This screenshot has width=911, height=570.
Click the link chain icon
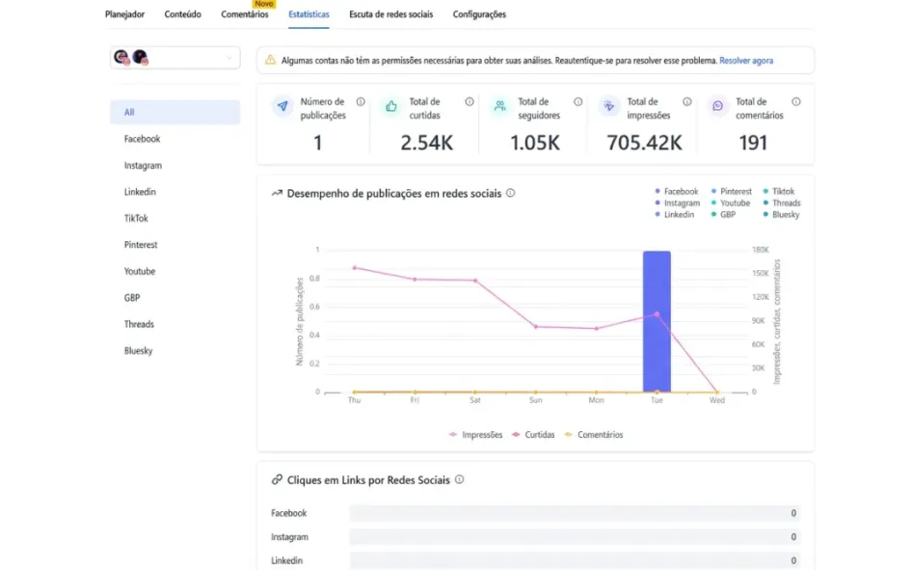pos(277,479)
